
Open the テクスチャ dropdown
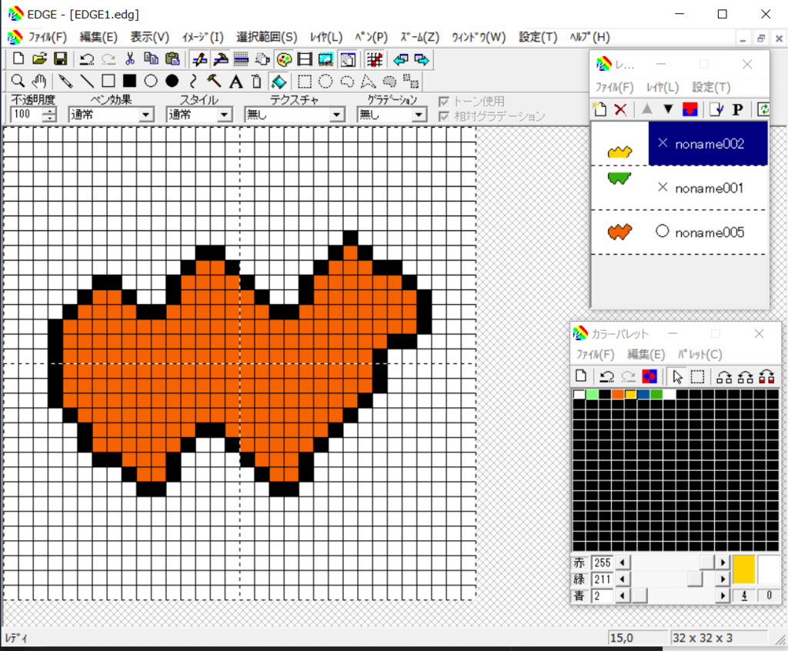(x=337, y=115)
